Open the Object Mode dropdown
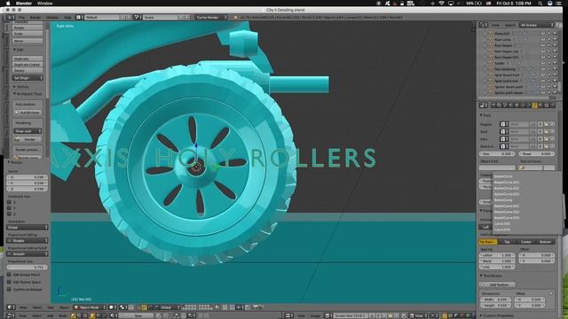Screen dimensions: 568x319 coord(90,307)
